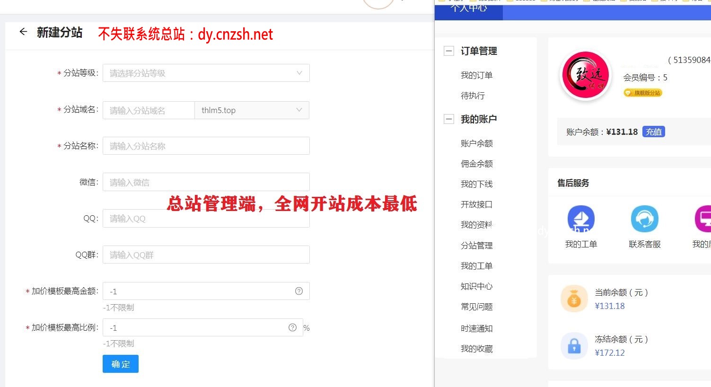Click the magenta monitor service icon
The height and width of the screenshot is (387, 711).
(x=703, y=219)
